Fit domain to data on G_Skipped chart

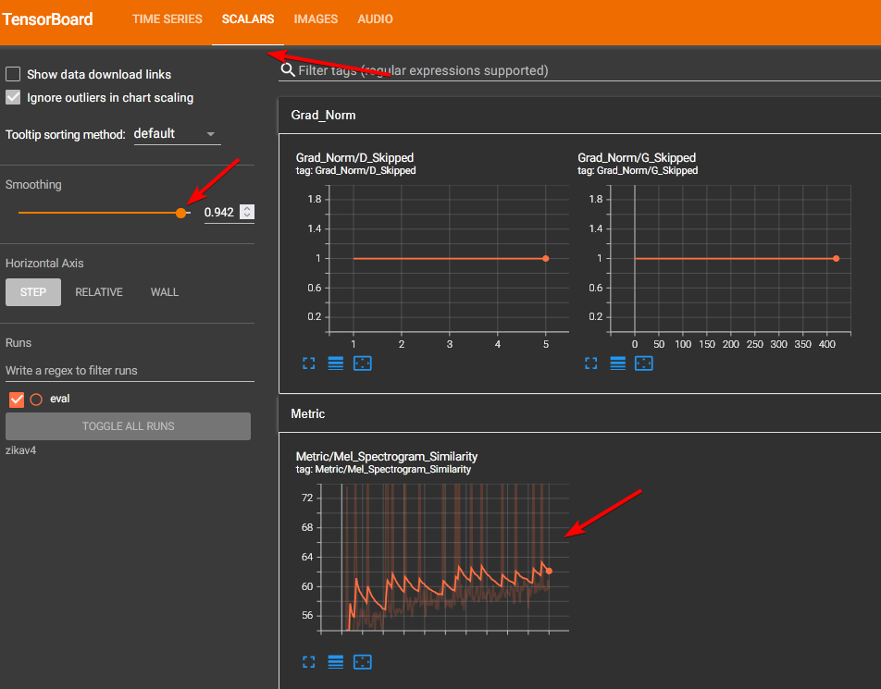coord(644,363)
